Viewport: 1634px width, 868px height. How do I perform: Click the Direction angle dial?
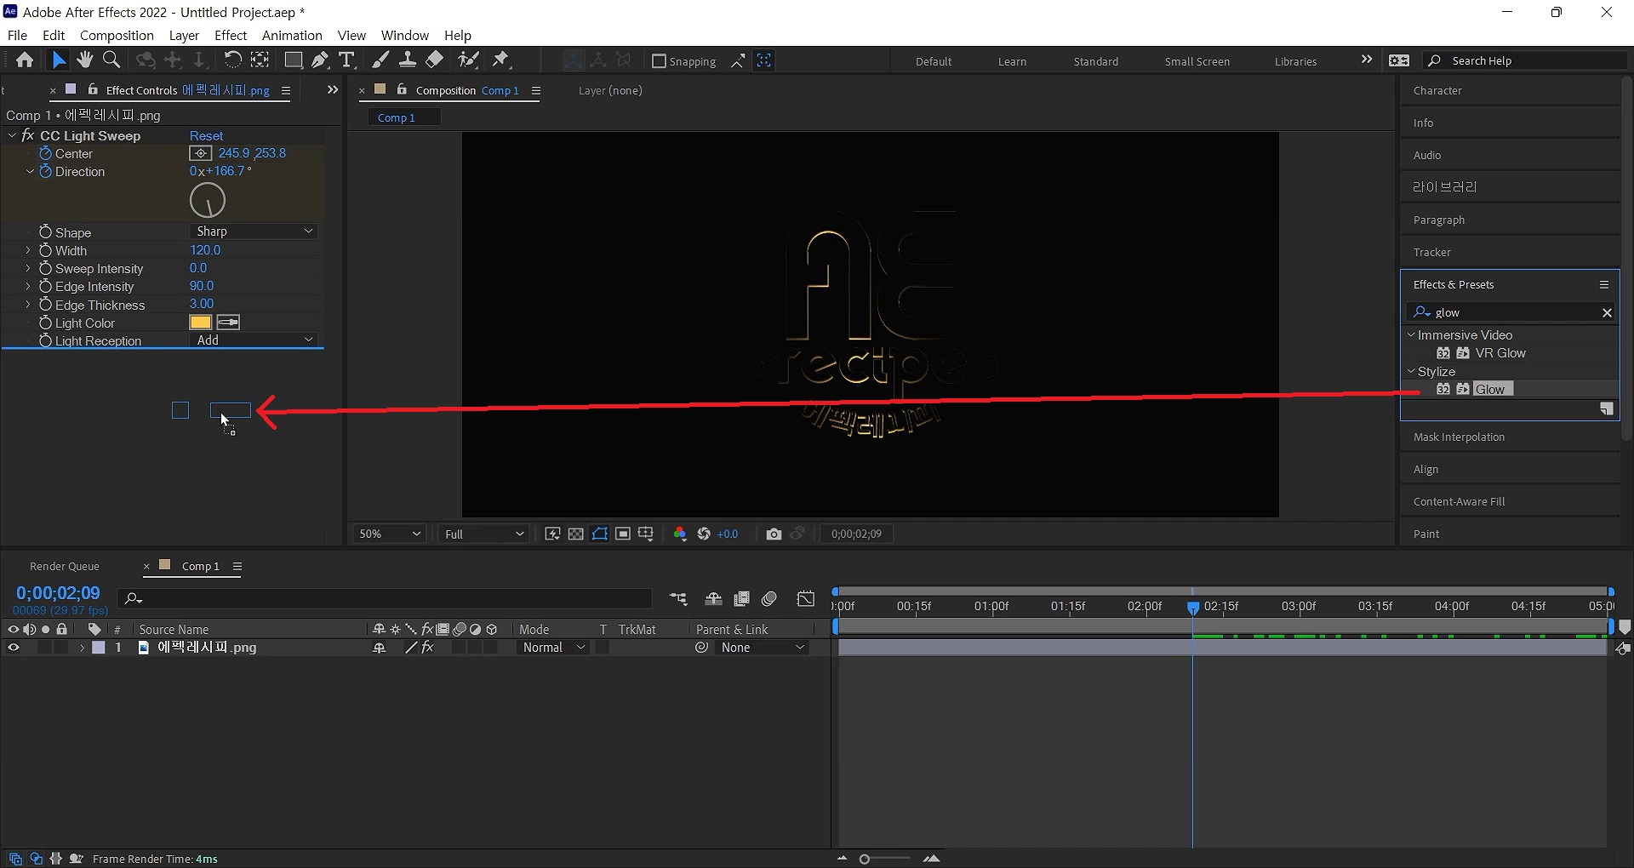click(208, 201)
